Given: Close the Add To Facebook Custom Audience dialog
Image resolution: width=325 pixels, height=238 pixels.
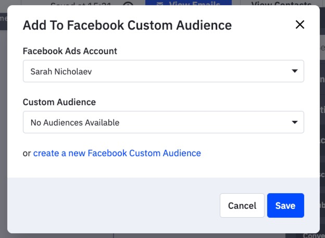Looking at the screenshot, I should tap(299, 24).
